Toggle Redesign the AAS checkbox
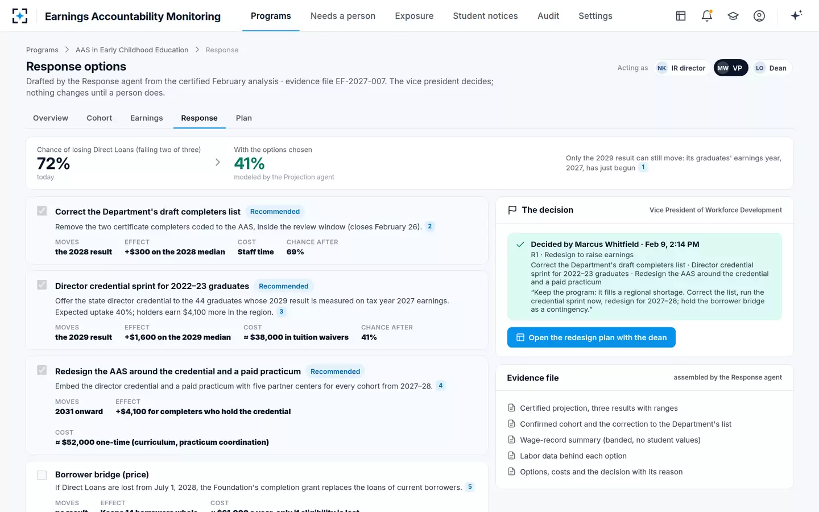 tap(42, 370)
